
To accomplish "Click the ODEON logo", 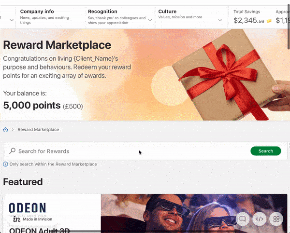I will pyautogui.click(x=28, y=208).
